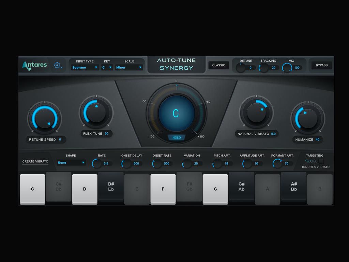Click the Natural Vibrato value 5.0
The image size is (349, 262).
point(273,134)
